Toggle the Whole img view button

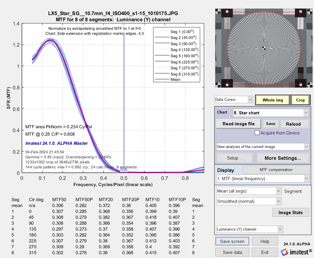click(273, 100)
